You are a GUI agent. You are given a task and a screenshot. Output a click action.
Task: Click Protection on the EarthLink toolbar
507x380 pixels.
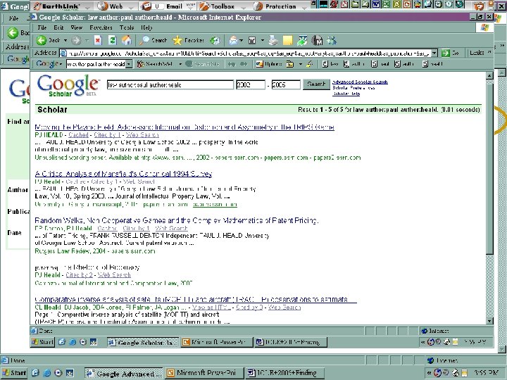pos(275,6)
